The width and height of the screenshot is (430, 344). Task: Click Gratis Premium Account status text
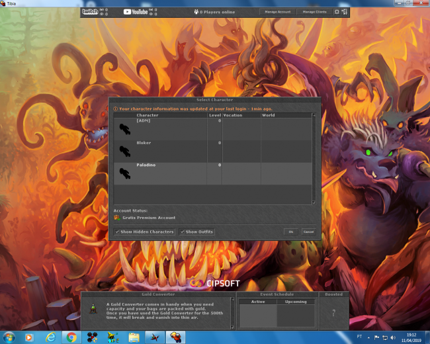(x=149, y=218)
